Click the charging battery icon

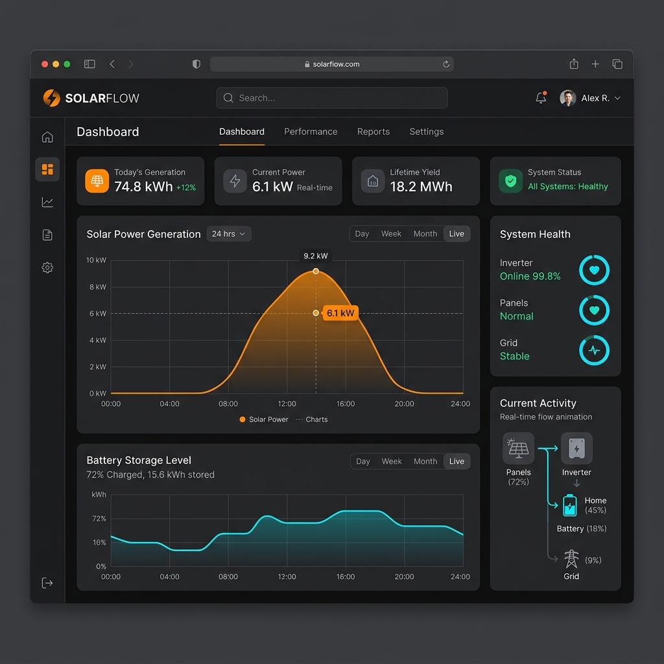(x=570, y=505)
